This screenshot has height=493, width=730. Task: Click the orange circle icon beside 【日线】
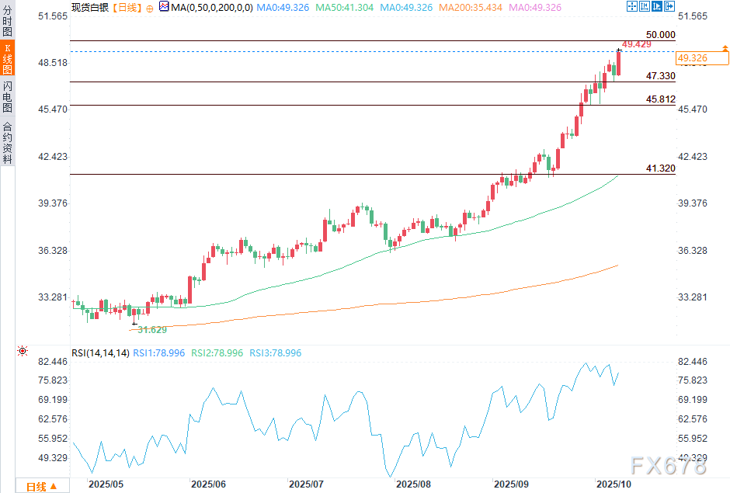tap(149, 7)
